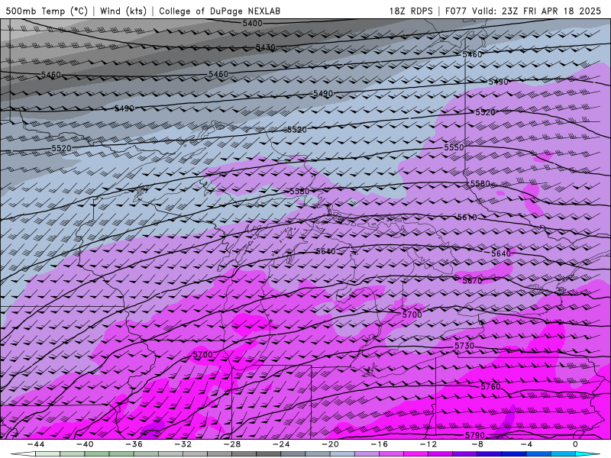This screenshot has height=458, width=611.
Task: Select the -24 temperature scale label
Action: click(281, 444)
